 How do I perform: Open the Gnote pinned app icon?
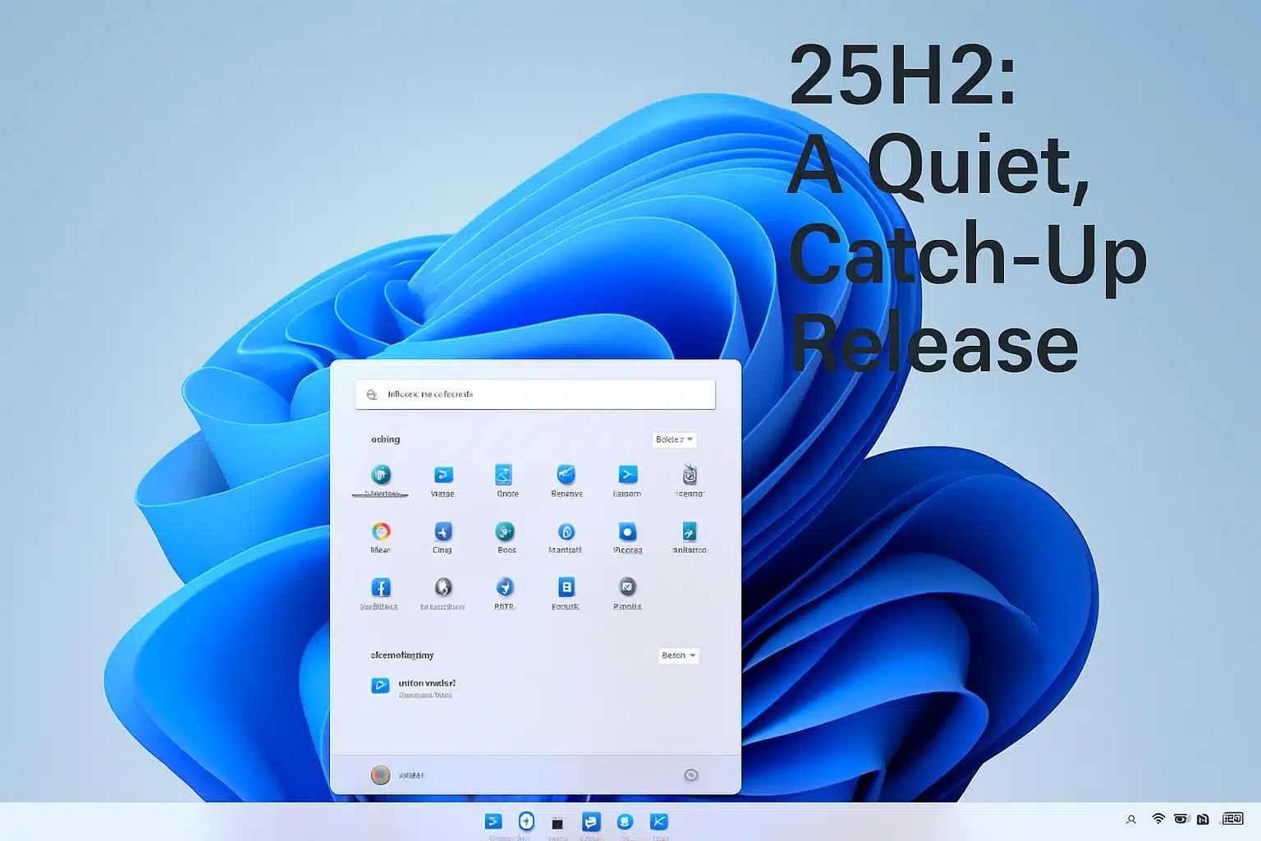[x=504, y=474]
